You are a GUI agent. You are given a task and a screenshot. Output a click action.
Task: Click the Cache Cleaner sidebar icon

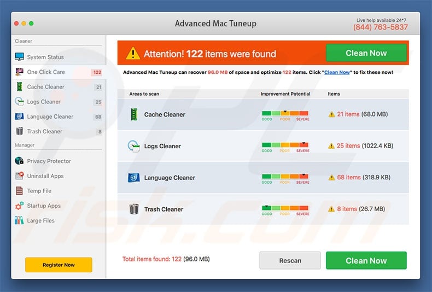[x=19, y=86]
